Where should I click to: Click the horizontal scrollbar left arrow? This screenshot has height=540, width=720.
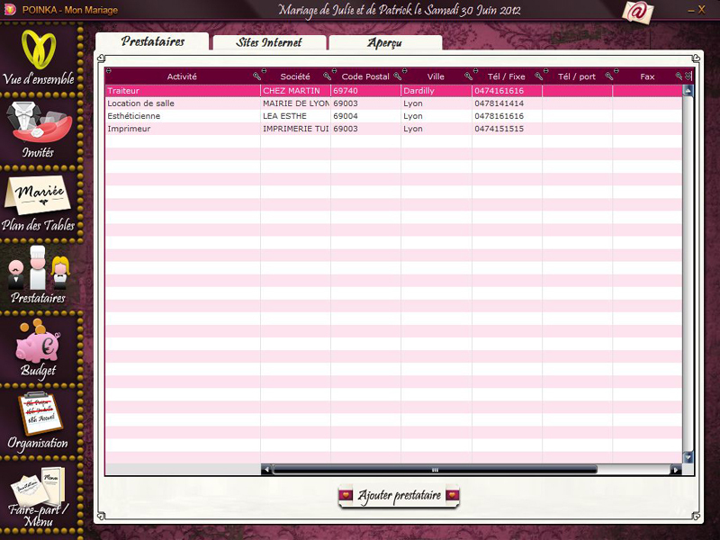point(266,470)
